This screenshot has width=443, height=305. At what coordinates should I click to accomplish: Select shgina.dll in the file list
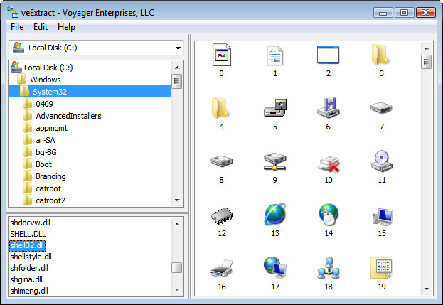click(26, 279)
